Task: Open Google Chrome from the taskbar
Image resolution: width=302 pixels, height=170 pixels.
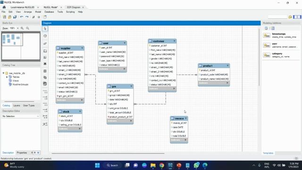Action: point(161,165)
